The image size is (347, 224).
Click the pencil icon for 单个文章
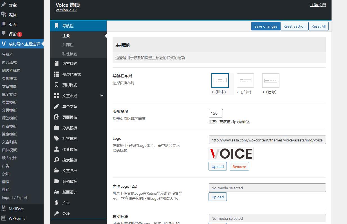pos(57,107)
